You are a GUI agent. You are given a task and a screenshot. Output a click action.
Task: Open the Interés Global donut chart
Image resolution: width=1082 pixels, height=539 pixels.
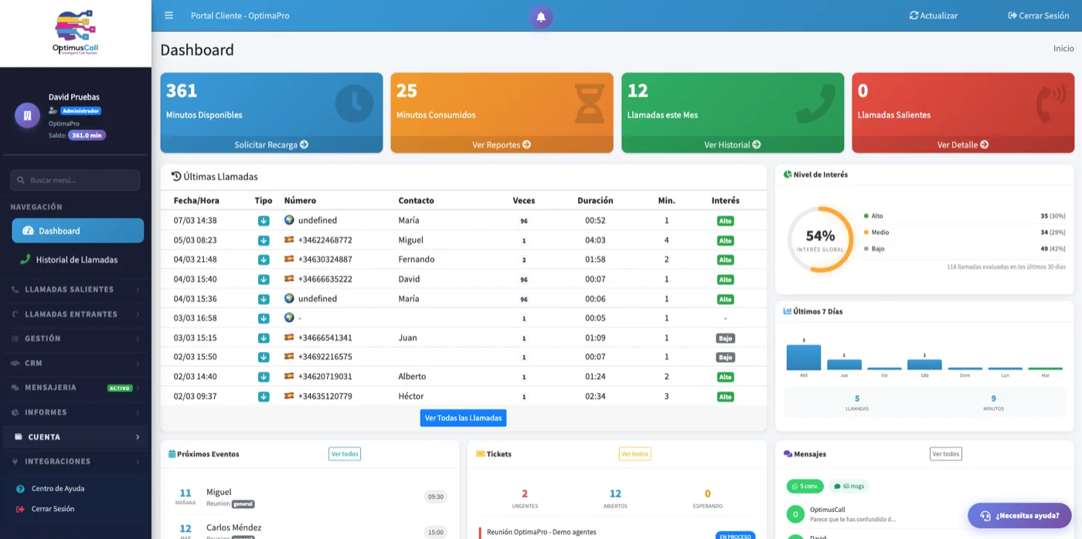coord(820,239)
